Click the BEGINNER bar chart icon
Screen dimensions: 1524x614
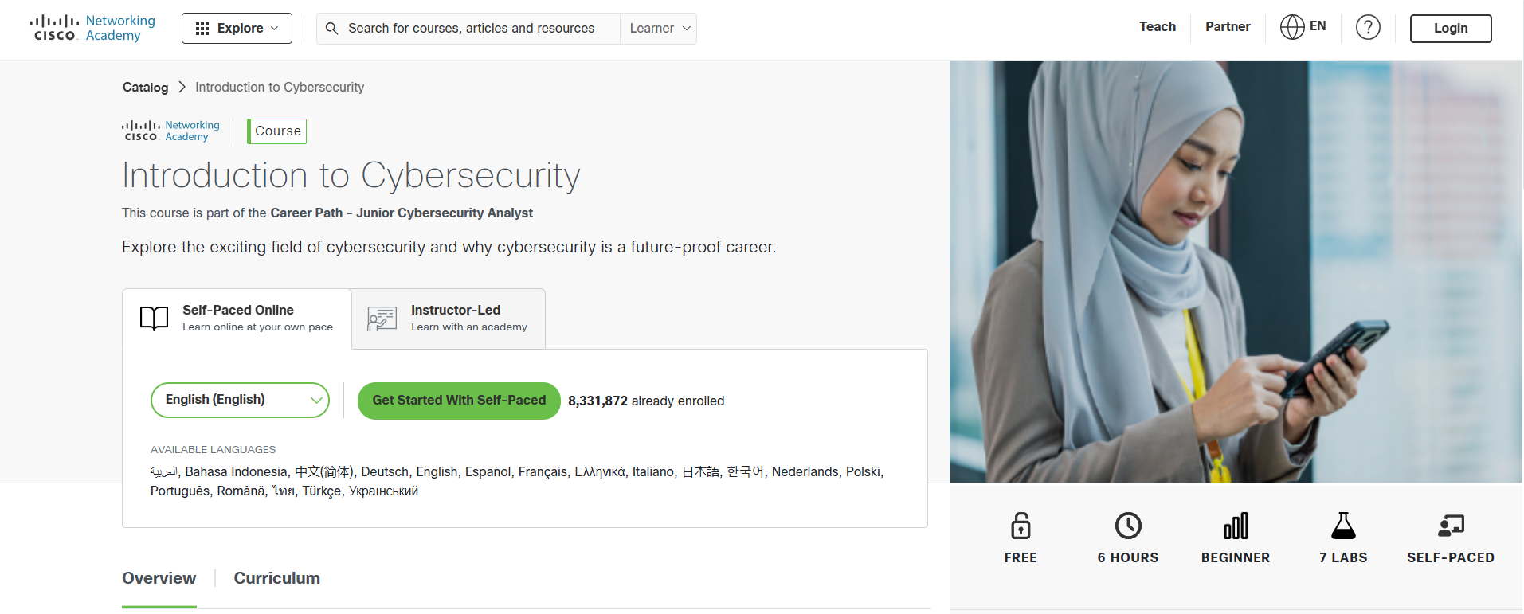pyautogui.click(x=1235, y=526)
